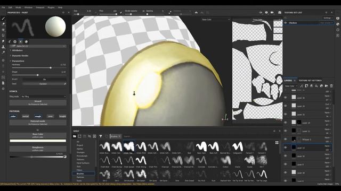Open the Viewport menu

[x=40, y=7]
